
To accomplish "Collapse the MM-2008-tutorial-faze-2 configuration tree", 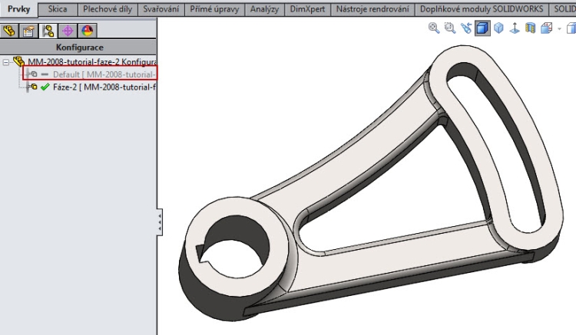I will tap(6, 62).
